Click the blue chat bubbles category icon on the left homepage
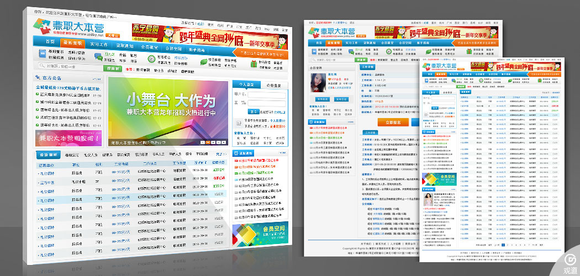 pyautogui.click(x=98, y=56)
